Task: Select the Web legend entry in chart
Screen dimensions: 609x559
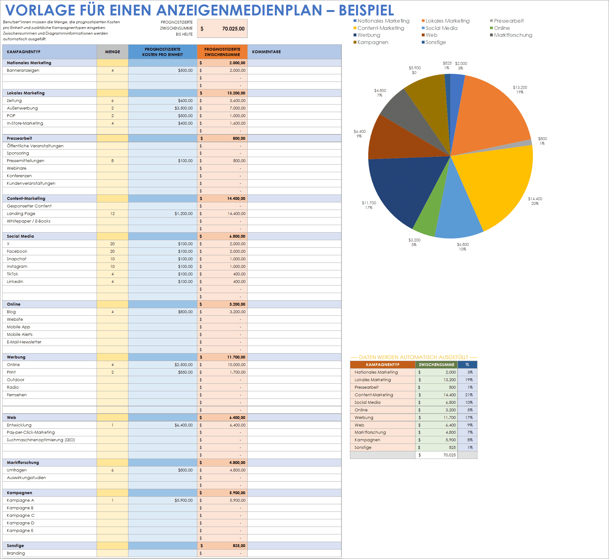Action: (x=430, y=35)
